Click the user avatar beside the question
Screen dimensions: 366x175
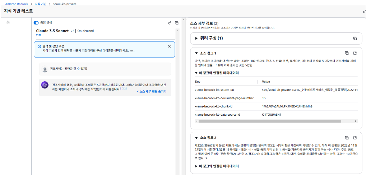click(x=45, y=69)
